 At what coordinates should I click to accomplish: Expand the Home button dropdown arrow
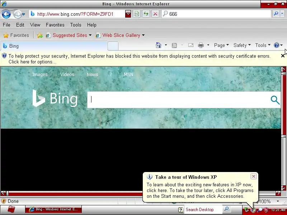[166, 45]
